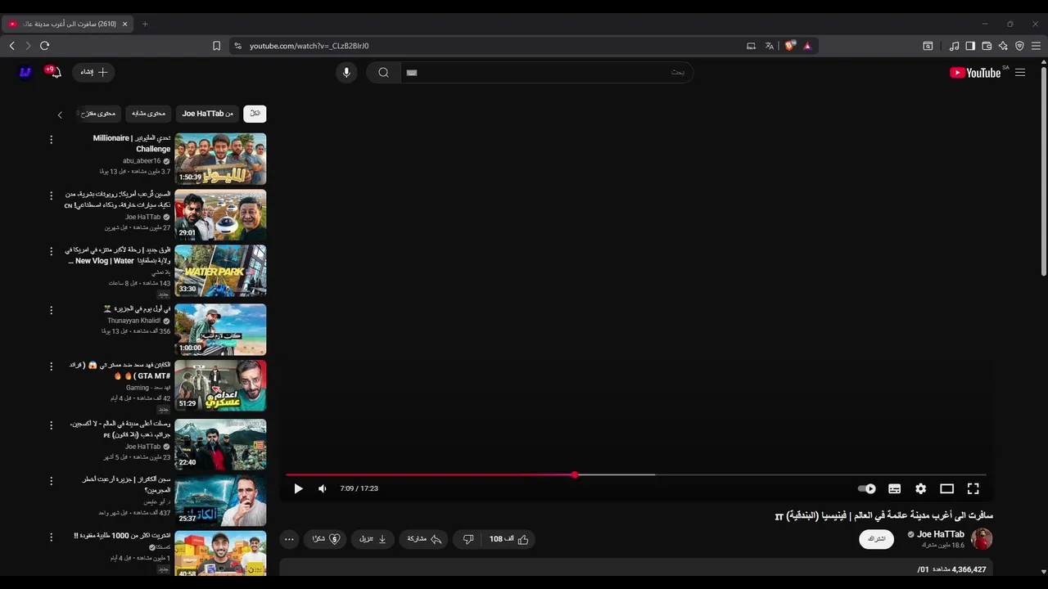
Task: Open the Millionaire Challenge video thumbnail
Action: 220,159
